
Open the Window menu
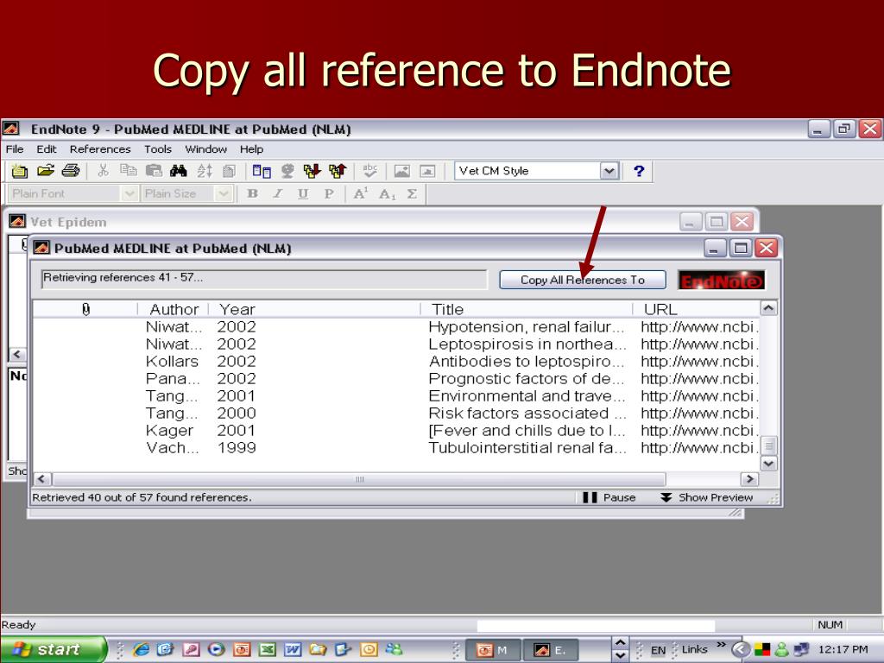coord(205,148)
